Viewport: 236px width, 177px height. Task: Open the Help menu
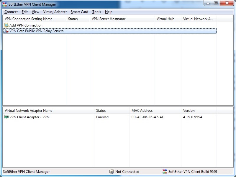[x=109, y=12]
